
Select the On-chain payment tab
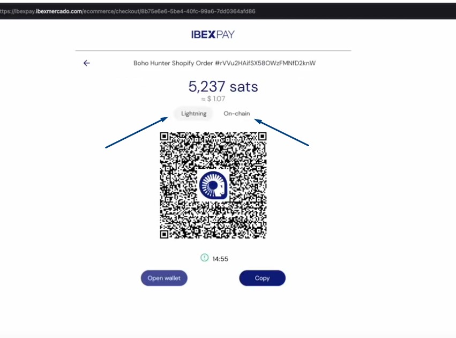pyautogui.click(x=236, y=114)
